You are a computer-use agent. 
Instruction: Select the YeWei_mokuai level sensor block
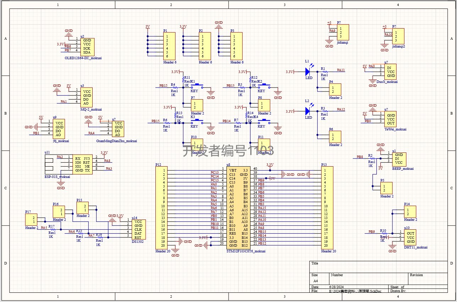point(391,119)
